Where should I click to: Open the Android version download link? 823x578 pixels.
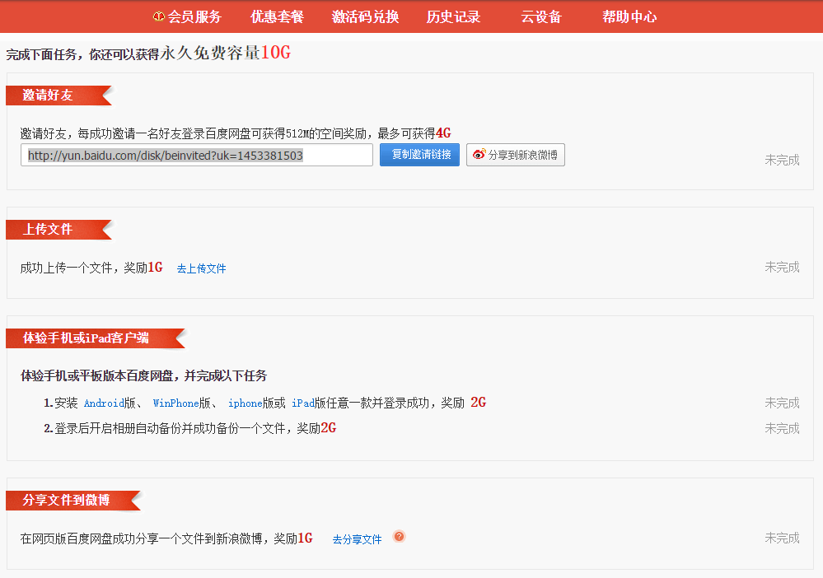104,403
